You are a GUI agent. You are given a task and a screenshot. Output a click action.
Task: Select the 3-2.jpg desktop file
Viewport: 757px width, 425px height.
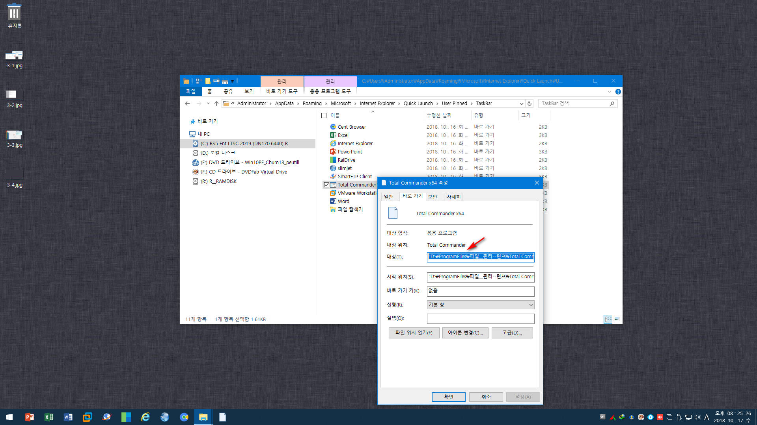coord(15,99)
